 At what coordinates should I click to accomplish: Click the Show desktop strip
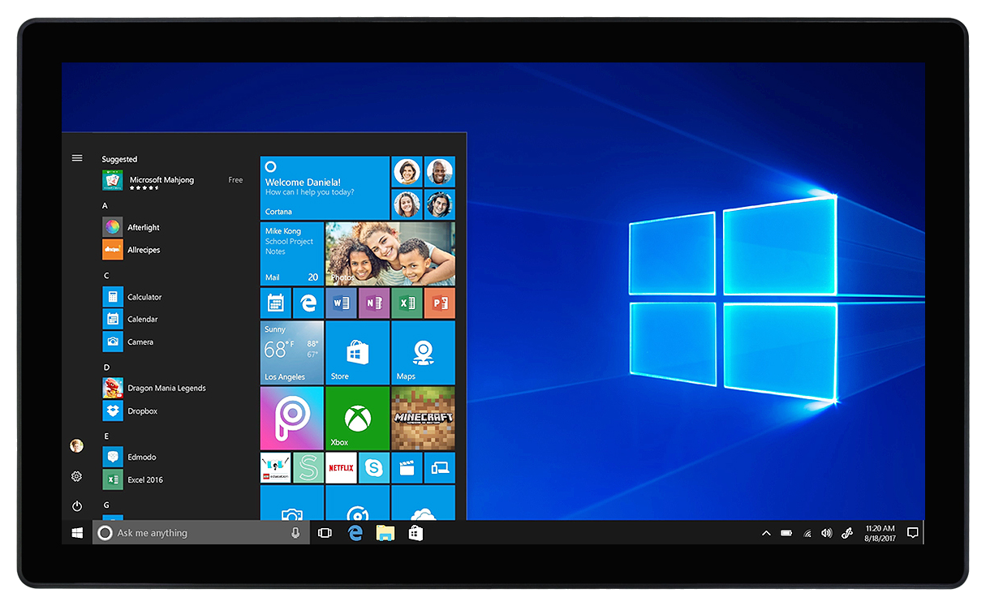point(924,533)
